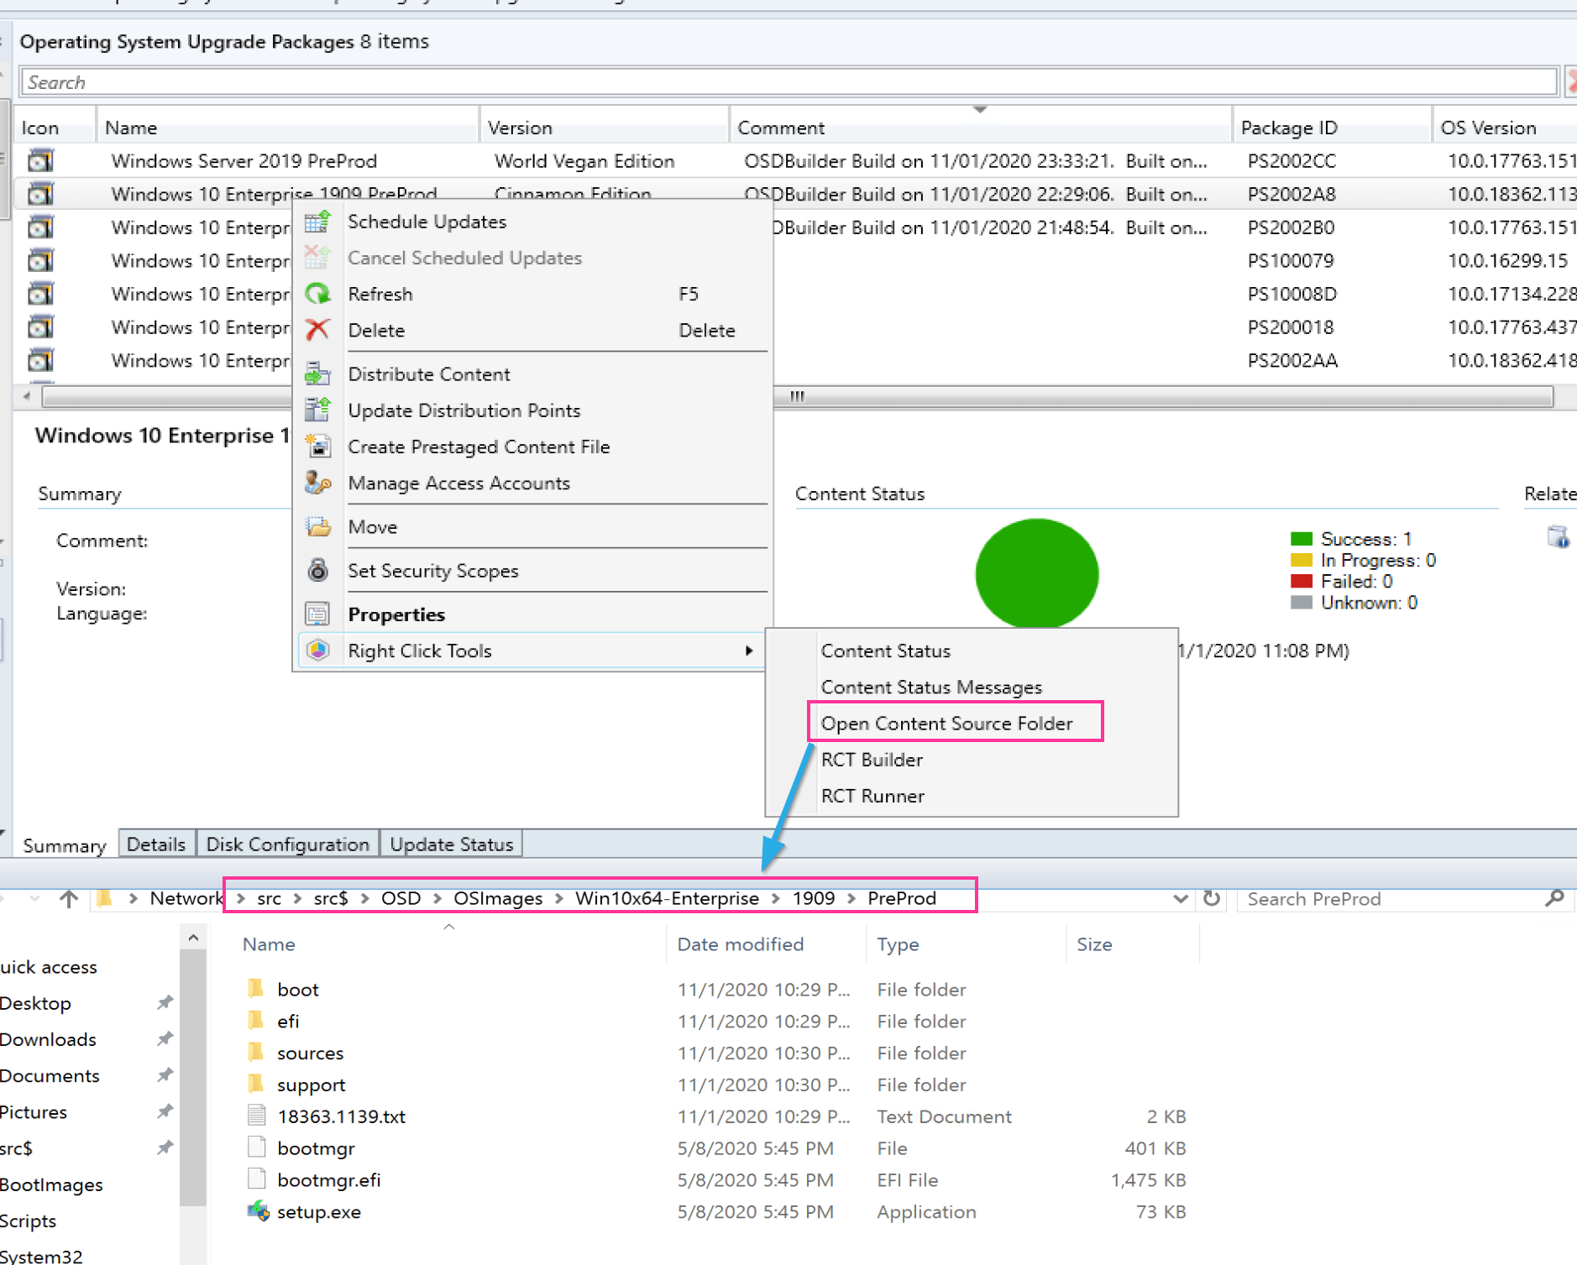The height and width of the screenshot is (1265, 1577).
Task: Click the Set Security Scopes lock icon
Action: point(317,571)
